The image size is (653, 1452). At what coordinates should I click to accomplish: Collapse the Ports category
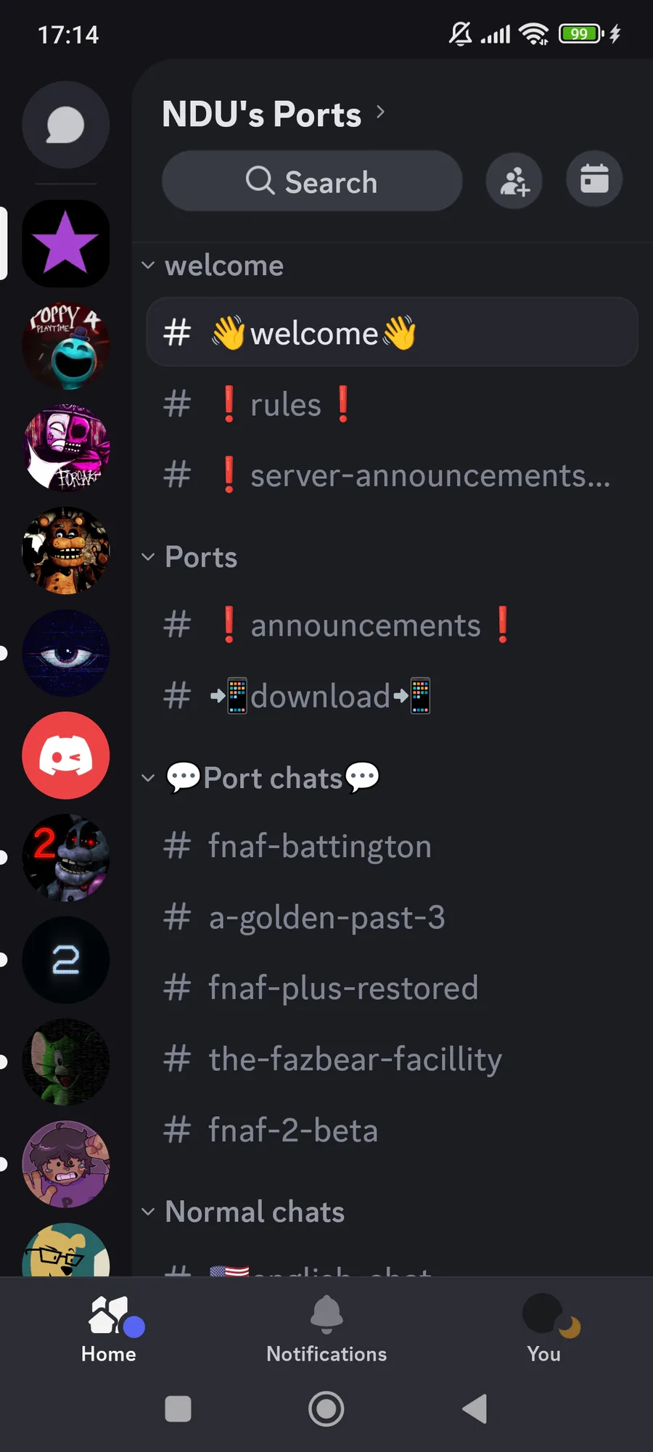pyautogui.click(x=189, y=557)
